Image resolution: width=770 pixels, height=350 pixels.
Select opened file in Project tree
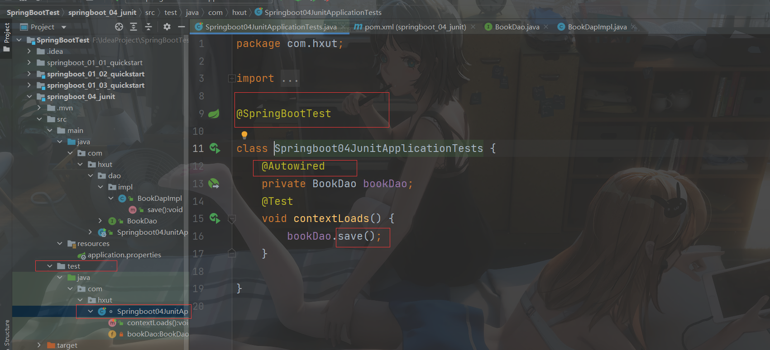[x=119, y=27]
